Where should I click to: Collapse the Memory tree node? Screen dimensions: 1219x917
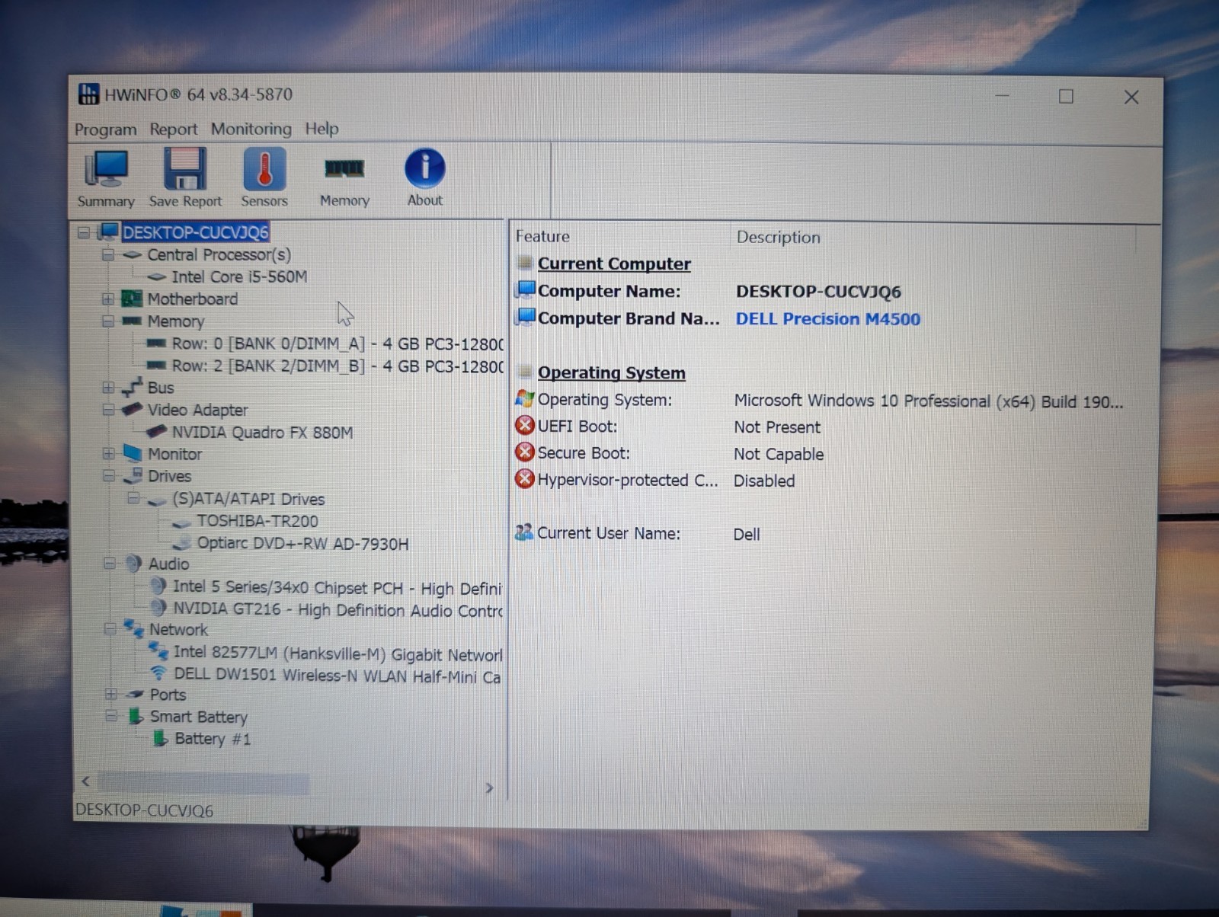pyautogui.click(x=108, y=321)
